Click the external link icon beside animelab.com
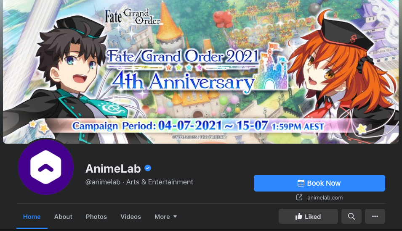Image resolution: width=402 pixels, height=231 pixels. coord(299,197)
